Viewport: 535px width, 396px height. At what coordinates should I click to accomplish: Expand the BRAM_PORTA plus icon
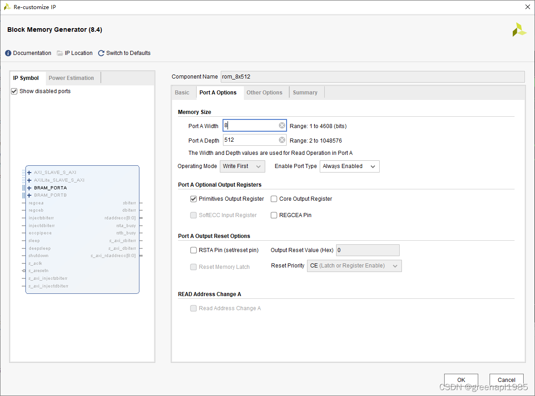tap(30, 188)
